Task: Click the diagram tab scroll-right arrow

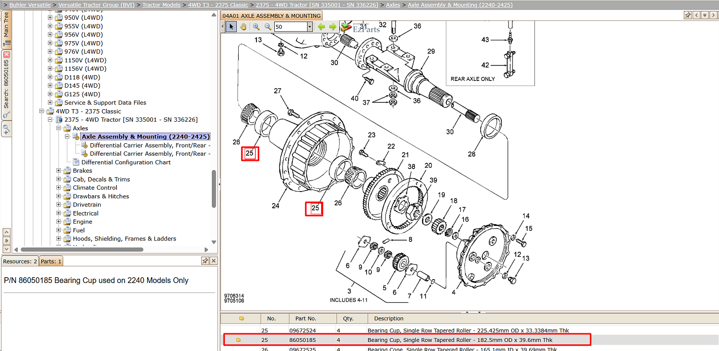Action: click(712, 15)
